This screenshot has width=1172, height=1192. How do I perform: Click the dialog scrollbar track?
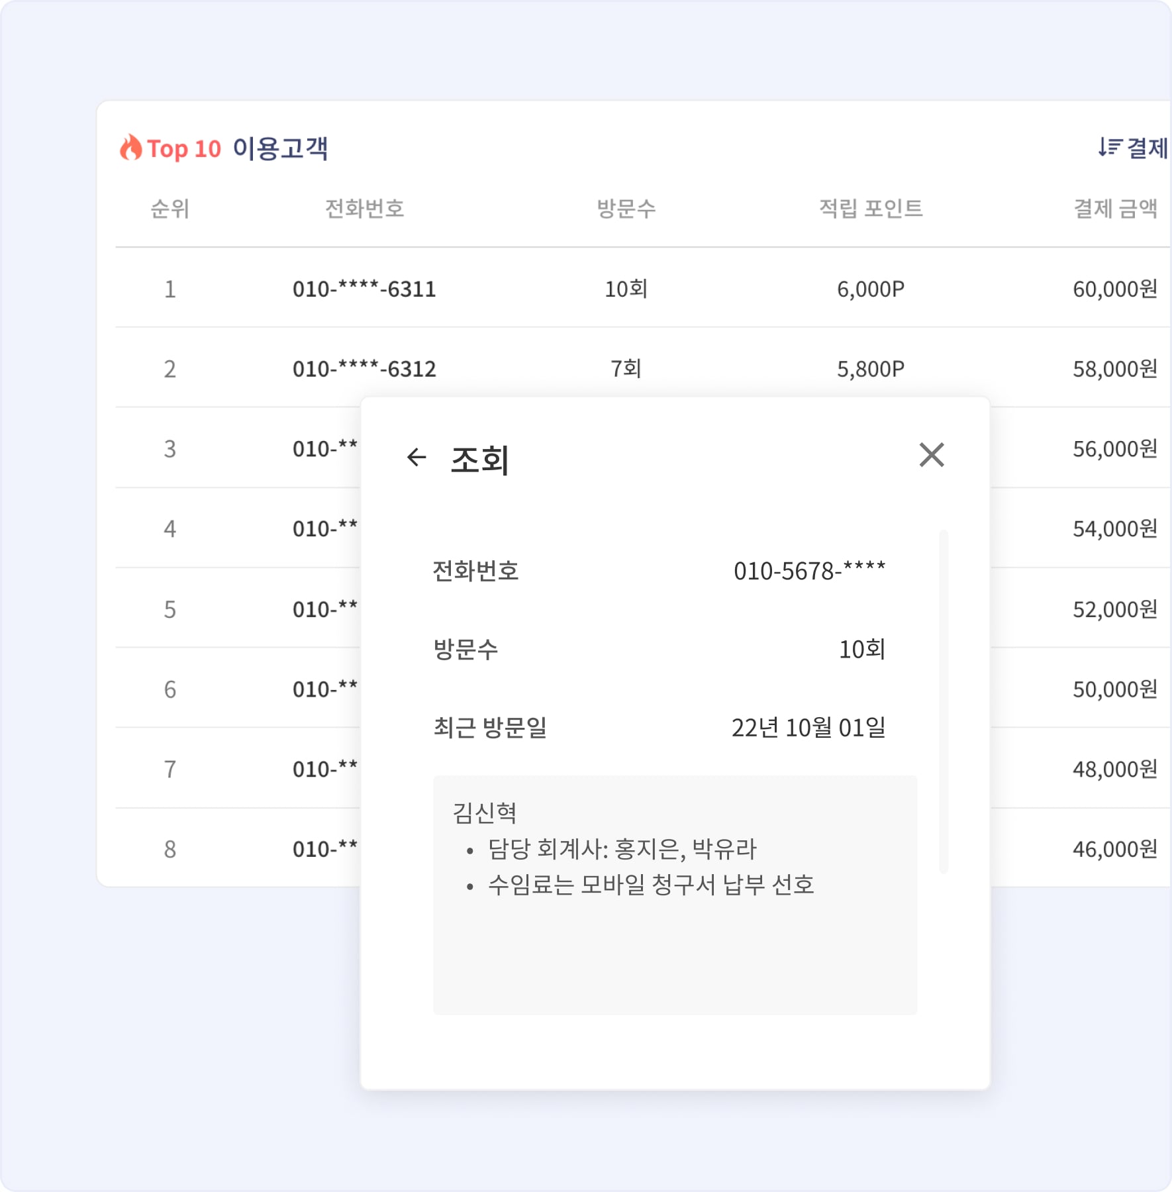[x=944, y=702]
